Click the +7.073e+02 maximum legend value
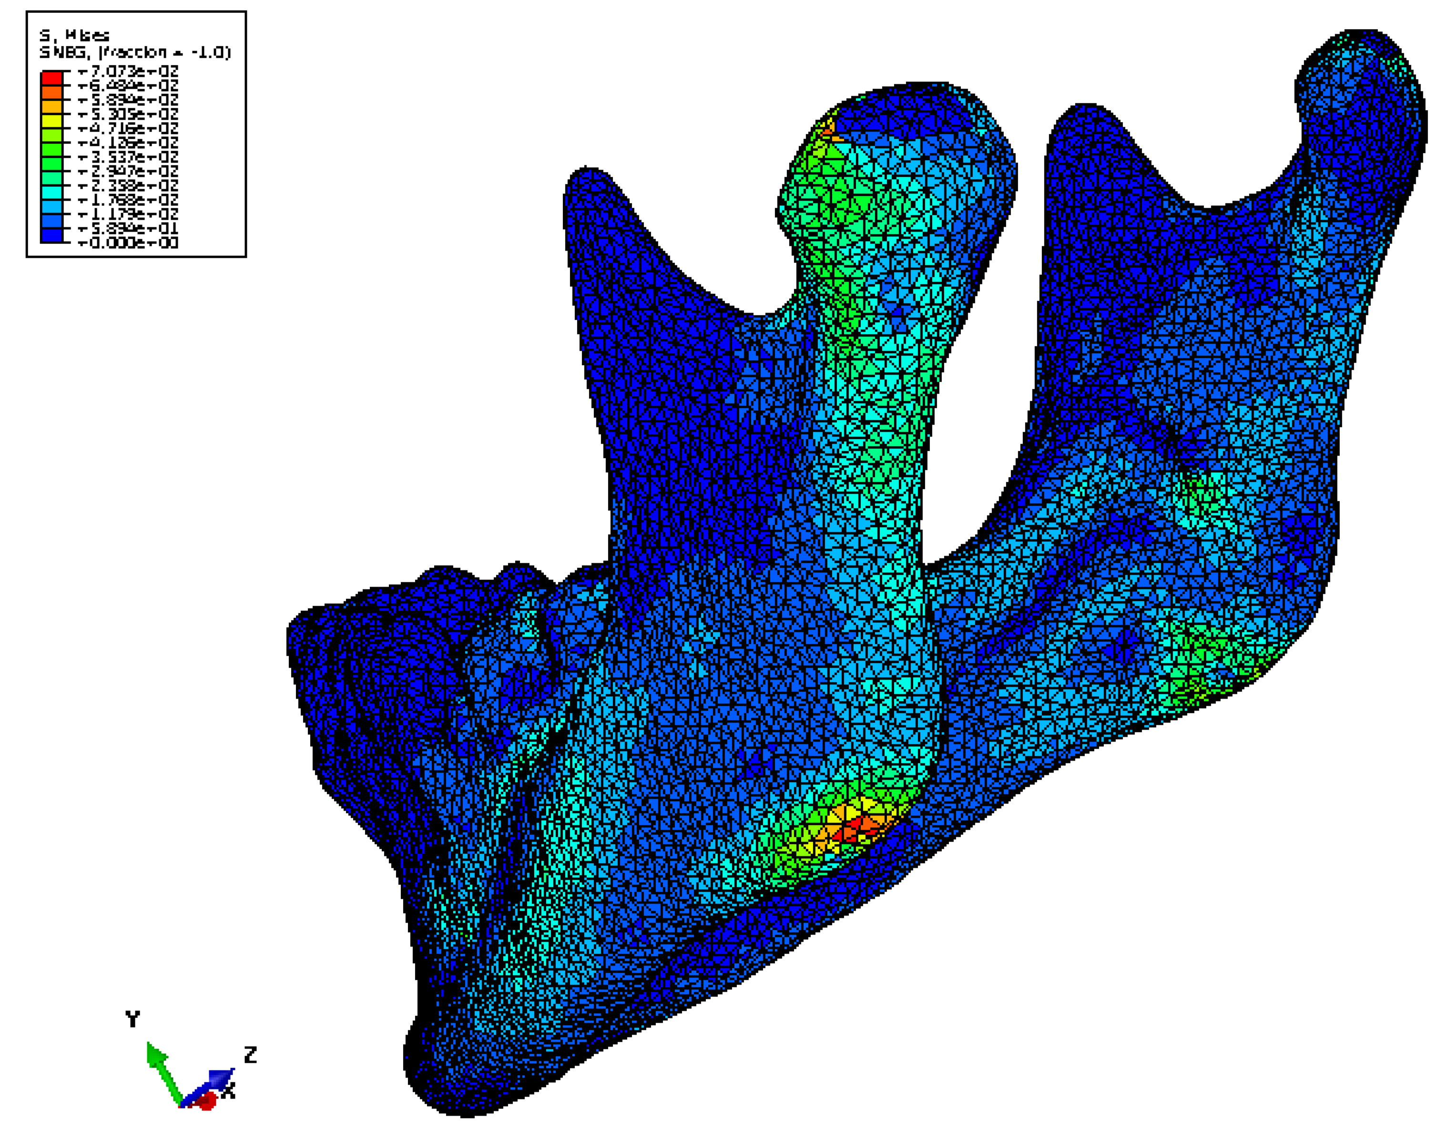The height and width of the screenshot is (1129, 1438). click(x=128, y=71)
